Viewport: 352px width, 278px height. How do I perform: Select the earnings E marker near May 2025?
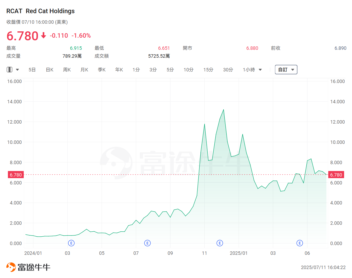click(x=300, y=243)
